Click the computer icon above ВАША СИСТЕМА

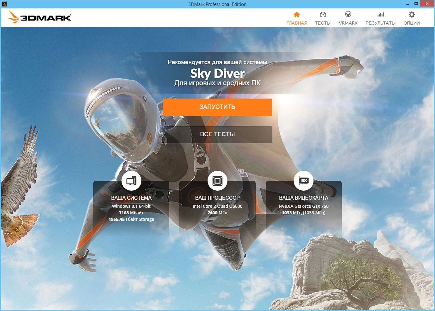pyautogui.click(x=131, y=181)
